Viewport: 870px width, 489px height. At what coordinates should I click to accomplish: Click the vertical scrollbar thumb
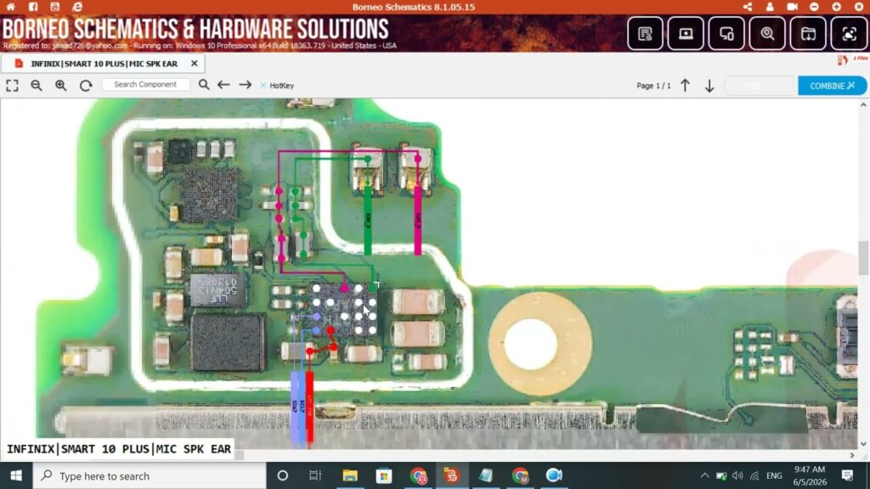tap(863, 258)
